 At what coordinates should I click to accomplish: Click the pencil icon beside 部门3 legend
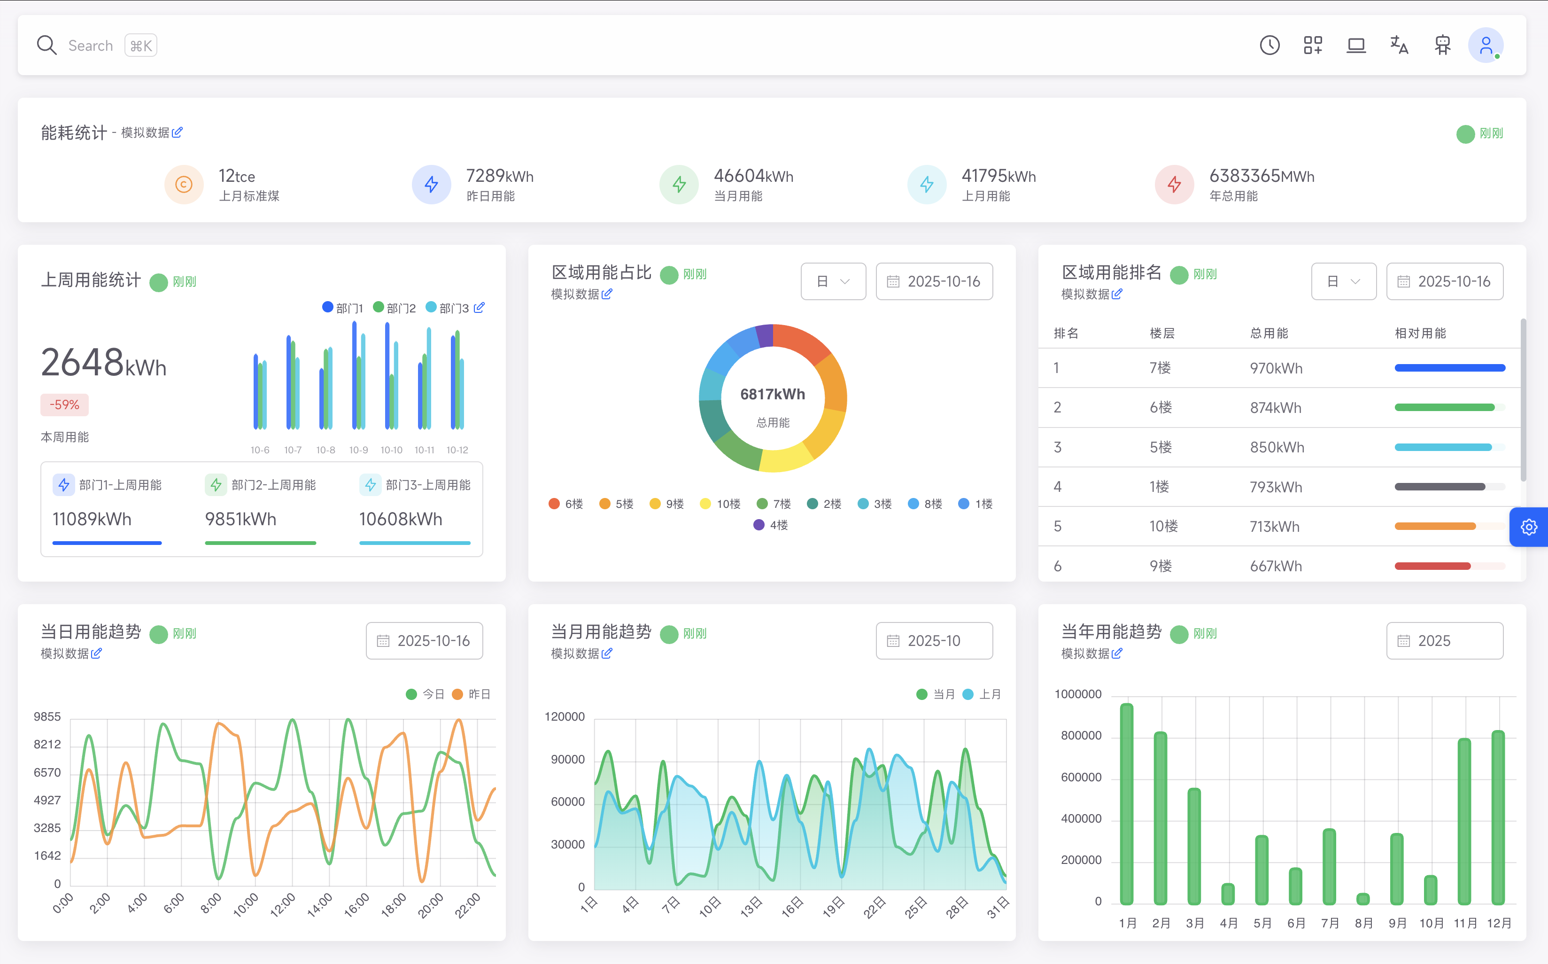tap(480, 307)
